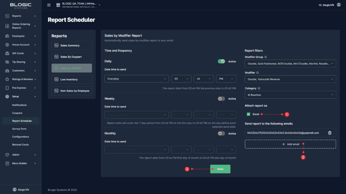Open the Modifier Group dropdown
346x194 pixels.
tap(290, 64)
